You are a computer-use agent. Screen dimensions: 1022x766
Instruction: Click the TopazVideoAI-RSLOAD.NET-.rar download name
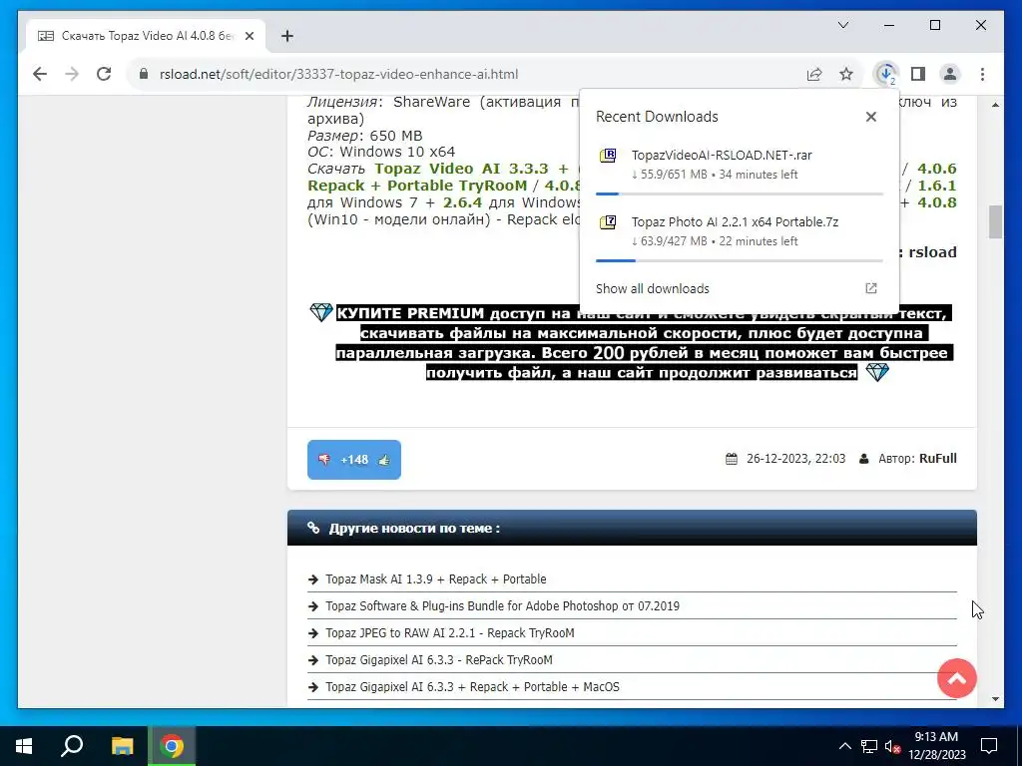[722, 155]
